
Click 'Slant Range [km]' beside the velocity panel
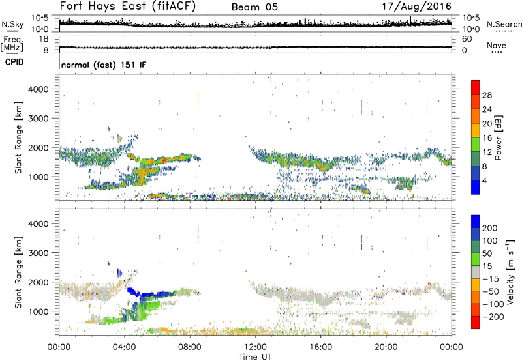[18, 272]
